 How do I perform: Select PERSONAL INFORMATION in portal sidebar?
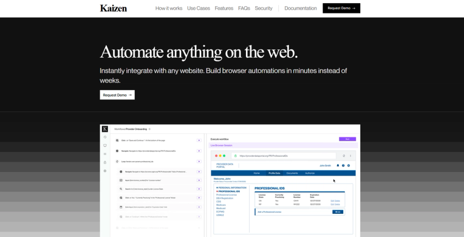[x=231, y=188]
